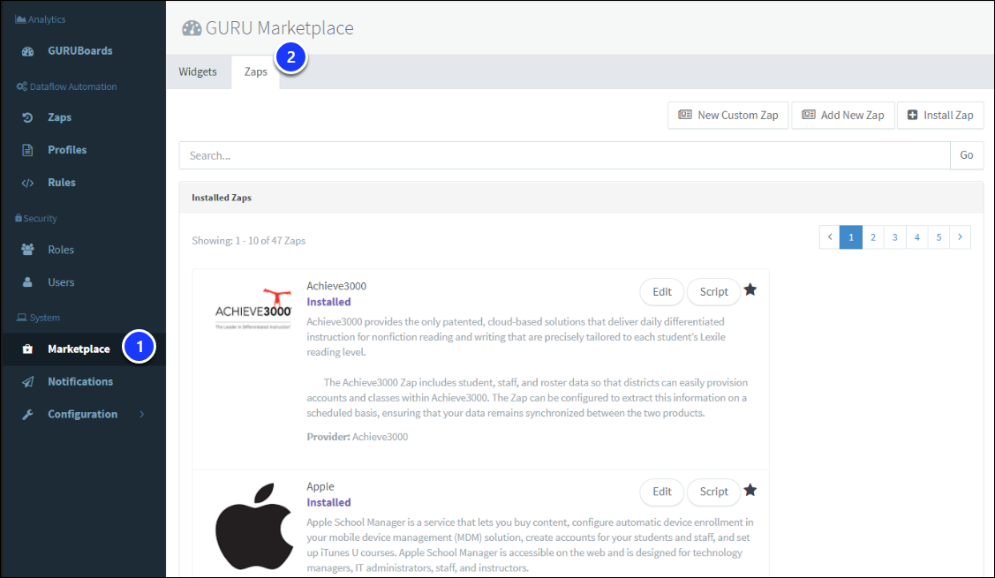This screenshot has width=995, height=578.
Task: Open GURUBoards from the sidebar
Action: click(80, 51)
